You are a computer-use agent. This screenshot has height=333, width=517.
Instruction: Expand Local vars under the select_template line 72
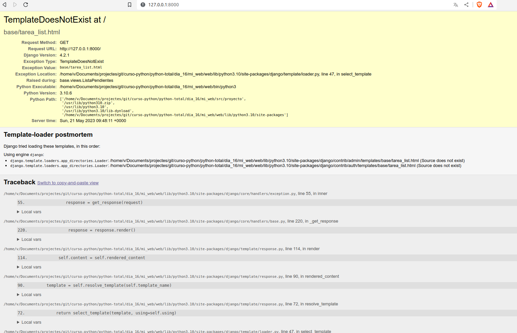pos(29,322)
